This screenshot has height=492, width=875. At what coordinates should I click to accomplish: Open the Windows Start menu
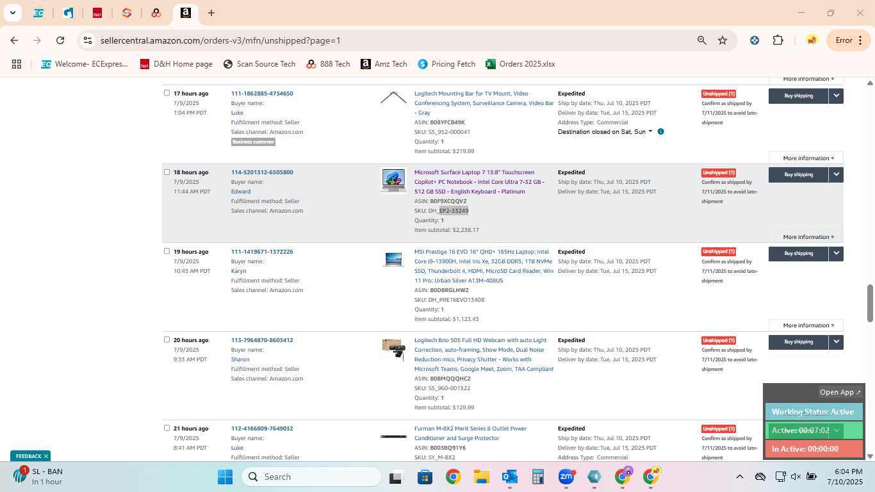(225, 477)
